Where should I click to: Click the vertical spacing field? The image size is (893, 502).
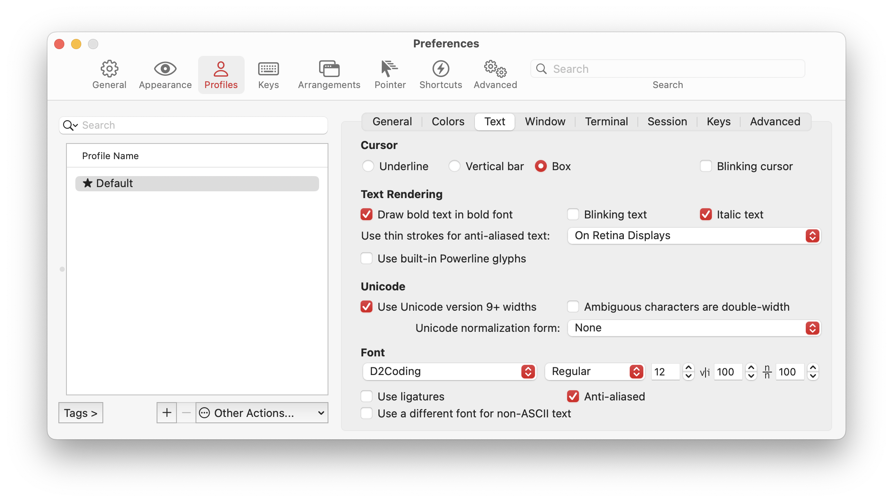[790, 372]
